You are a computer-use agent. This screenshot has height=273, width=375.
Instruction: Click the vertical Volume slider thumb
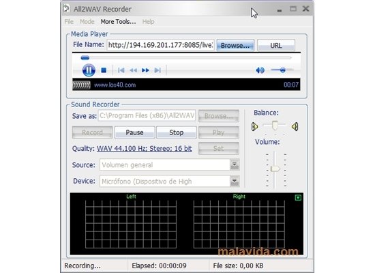click(275, 169)
